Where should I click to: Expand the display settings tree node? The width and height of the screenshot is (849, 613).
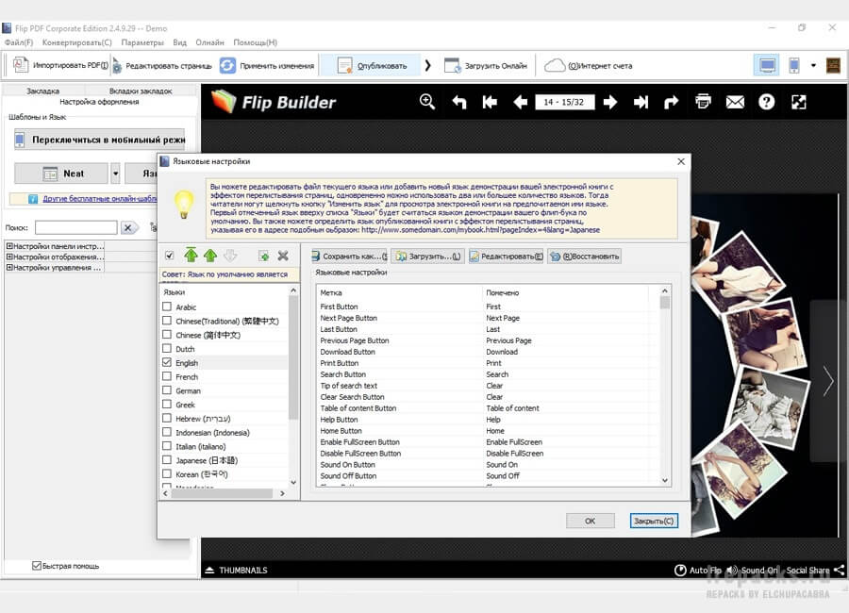pyautogui.click(x=9, y=257)
